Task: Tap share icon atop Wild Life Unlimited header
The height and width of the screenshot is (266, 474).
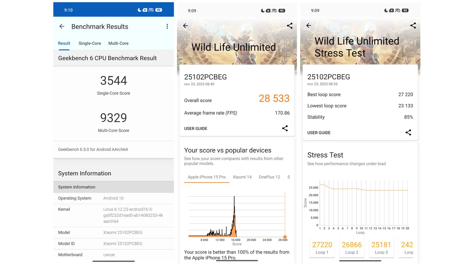Action: pos(289,26)
